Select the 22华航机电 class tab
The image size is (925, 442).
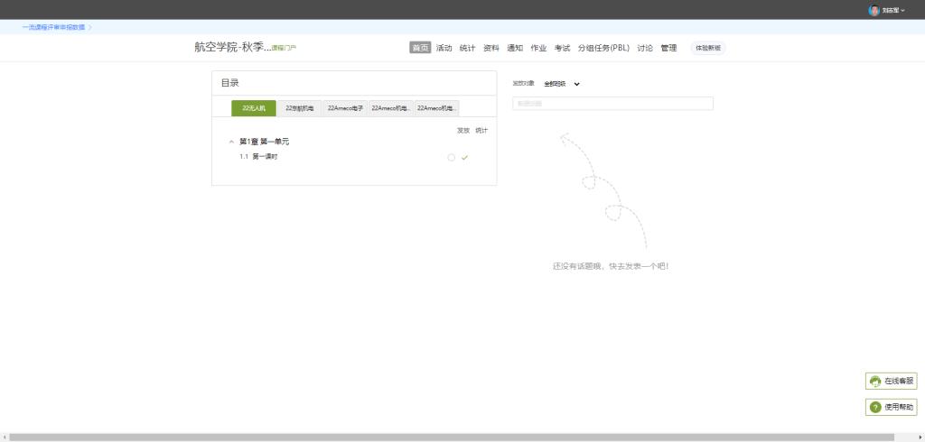tap(299, 108)
